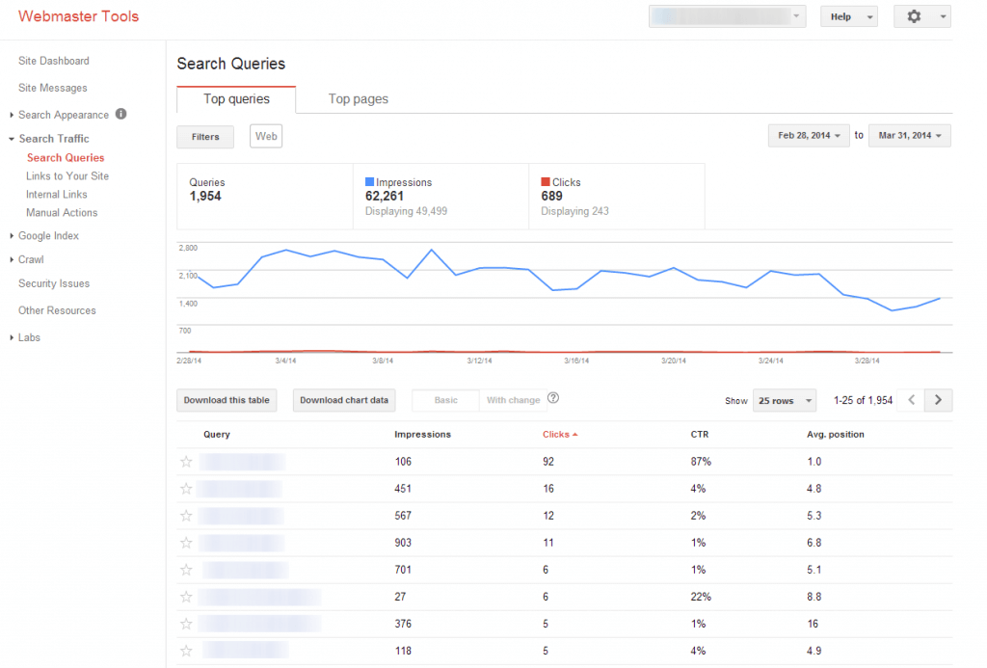987x668 pixels.
Task: Click the 92 clicks cell
Action: coord(548,462)
